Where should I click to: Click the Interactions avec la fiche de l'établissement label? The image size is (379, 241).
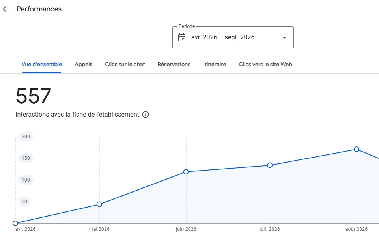coord(77,114)
